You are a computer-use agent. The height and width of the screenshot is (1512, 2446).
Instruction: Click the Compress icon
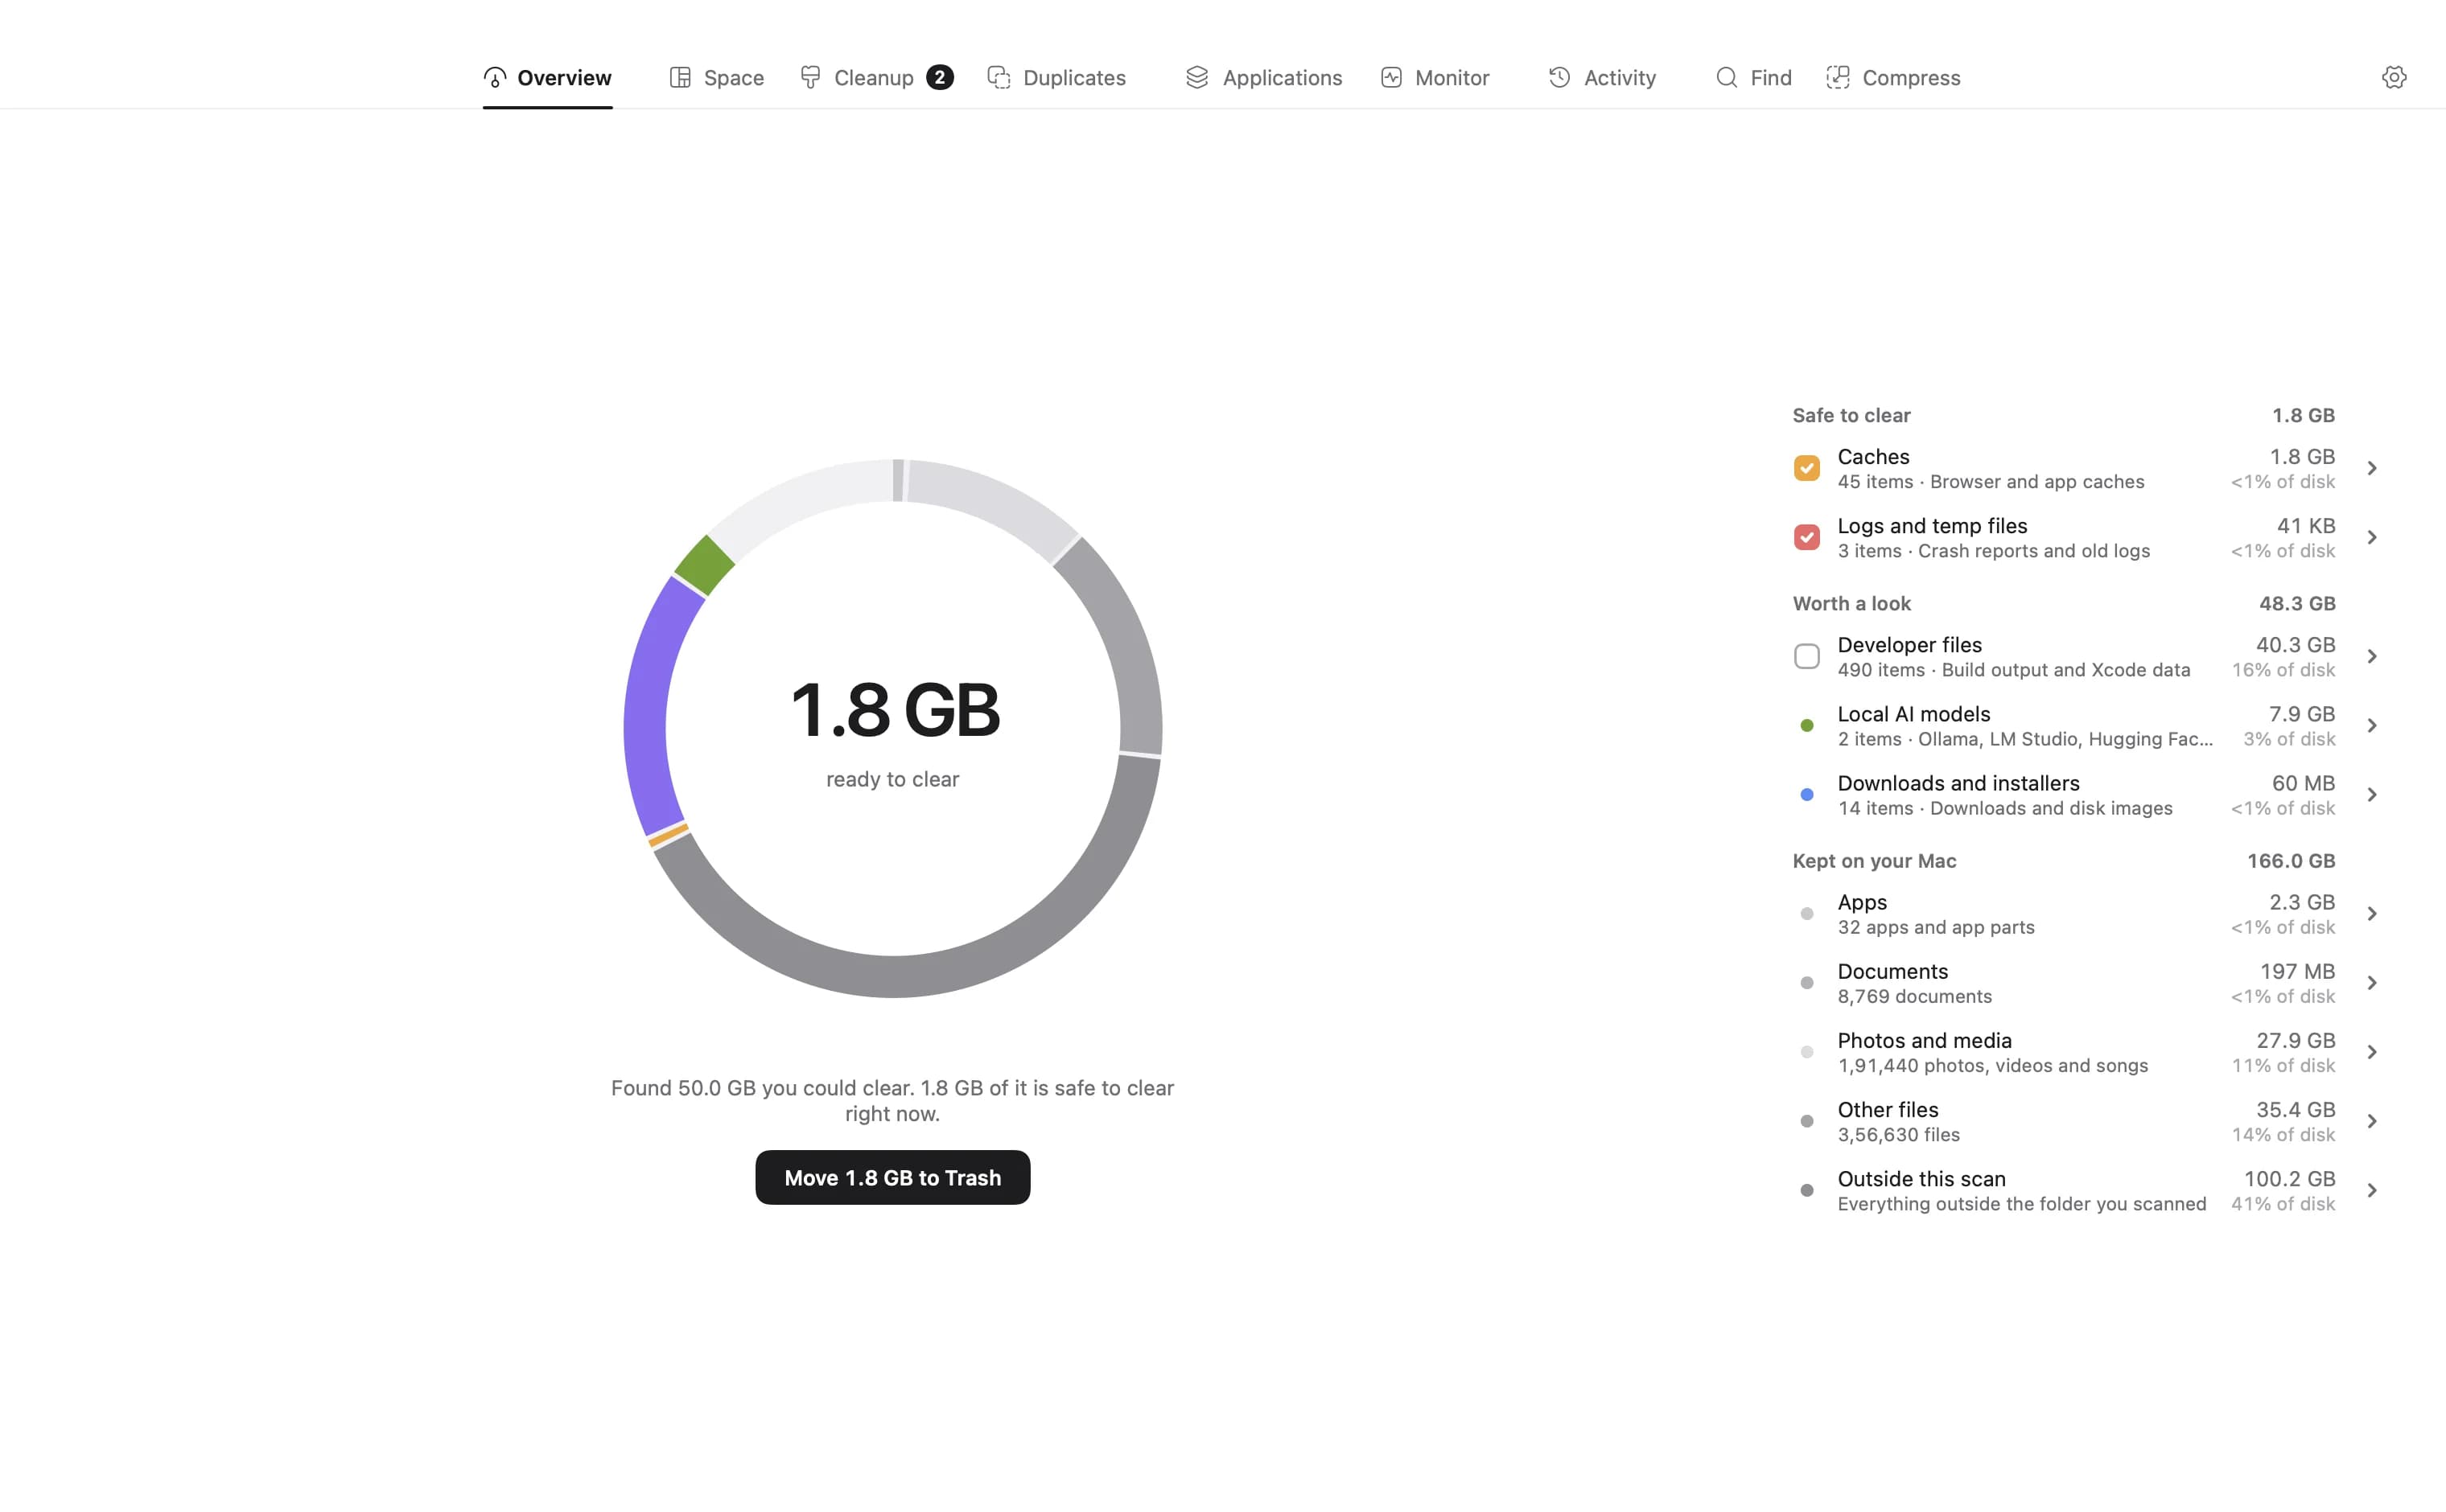[1838, 77]
